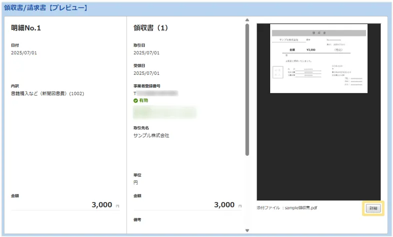Click the 備考 label at the bottom
Viewport: 393px width, 237px height.
138,220
